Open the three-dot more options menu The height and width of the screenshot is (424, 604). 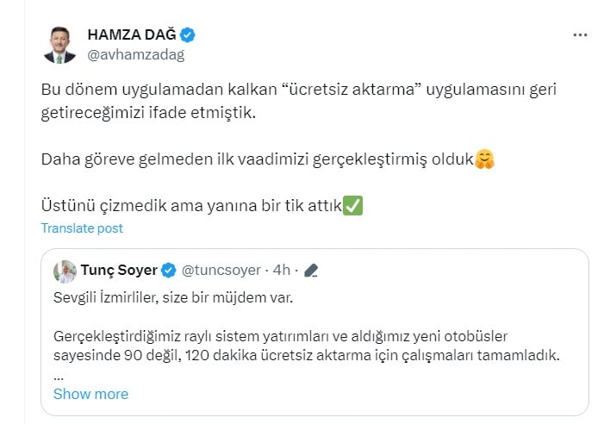tap(581, 35)
